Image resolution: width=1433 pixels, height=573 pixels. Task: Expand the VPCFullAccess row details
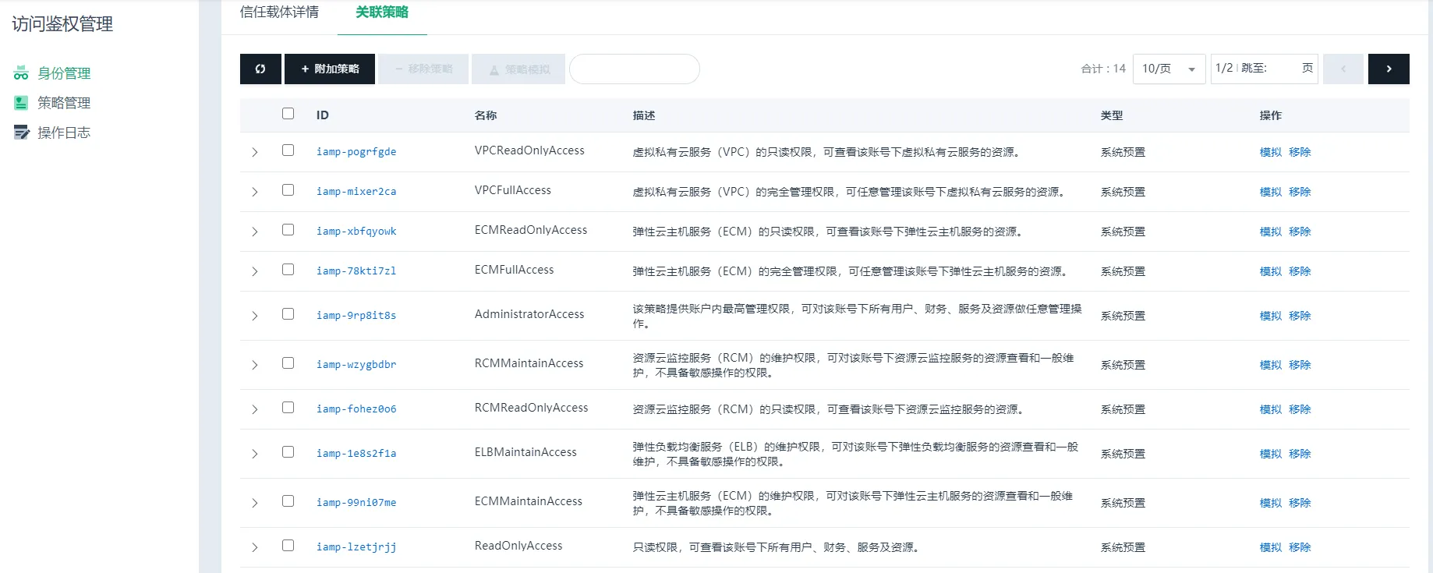coord(255,192)
